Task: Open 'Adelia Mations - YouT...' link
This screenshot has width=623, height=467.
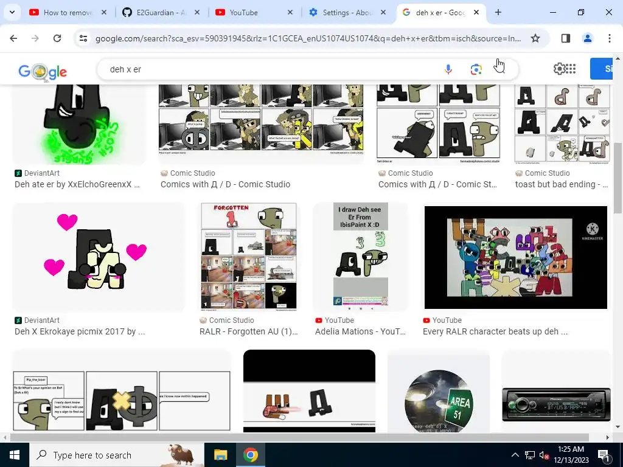Action: coord(360,331)
